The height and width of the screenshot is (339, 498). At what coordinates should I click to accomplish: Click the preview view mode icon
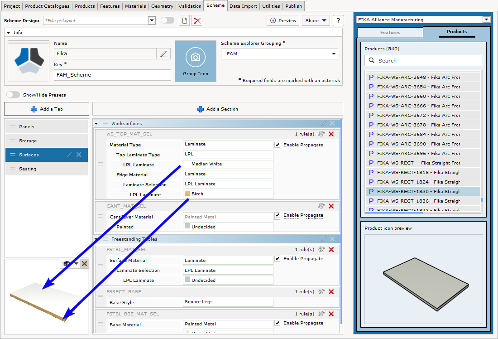point(67,264)
